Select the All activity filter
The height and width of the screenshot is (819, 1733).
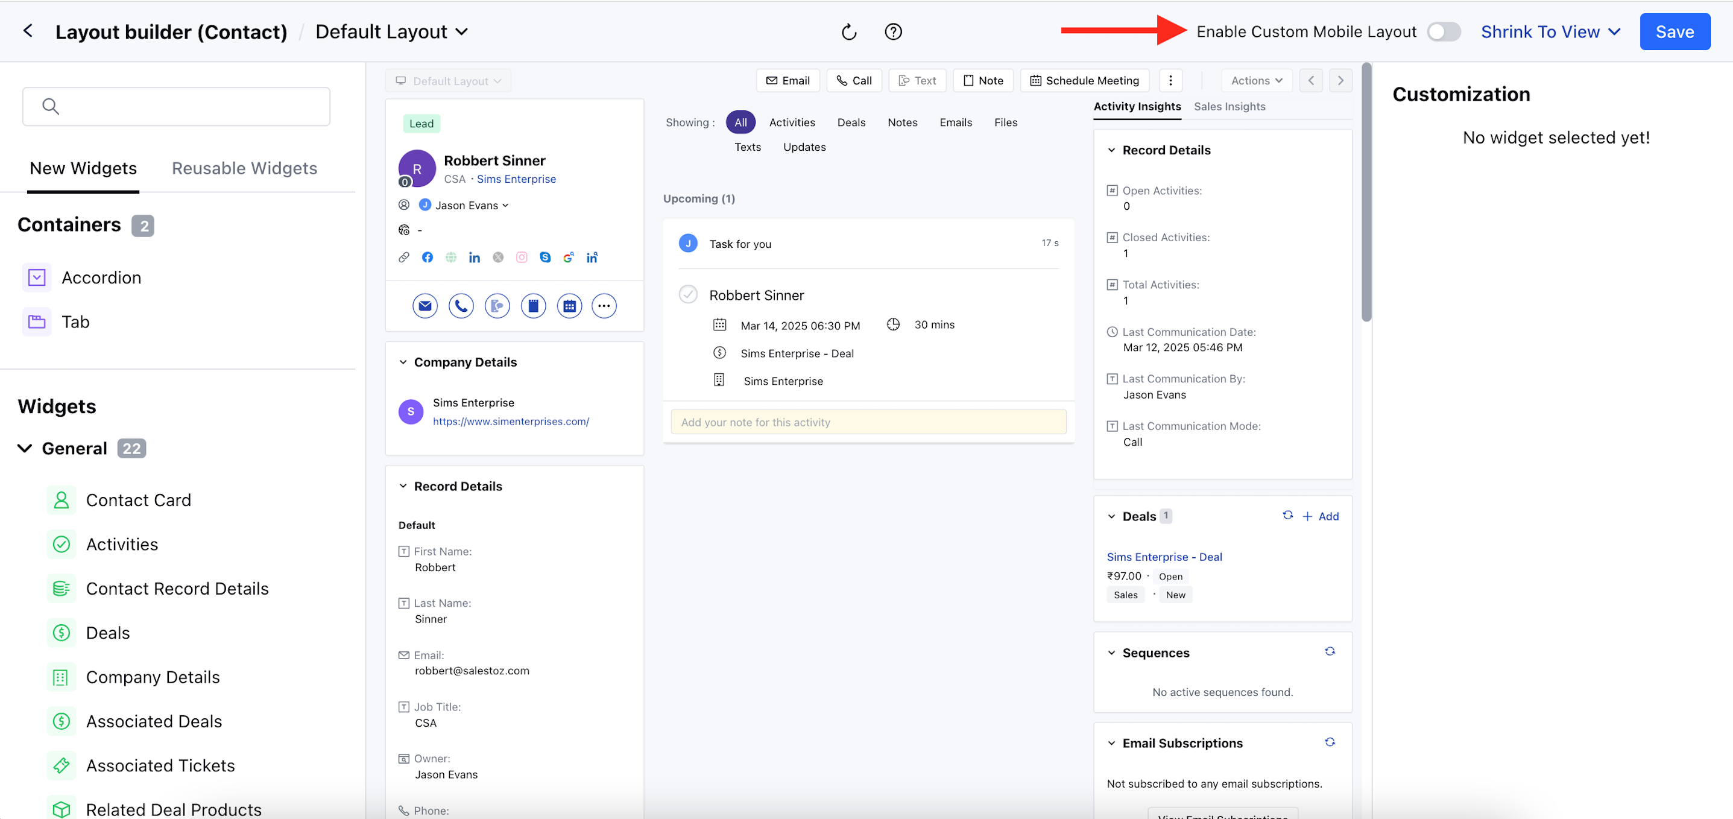[740, 122]
